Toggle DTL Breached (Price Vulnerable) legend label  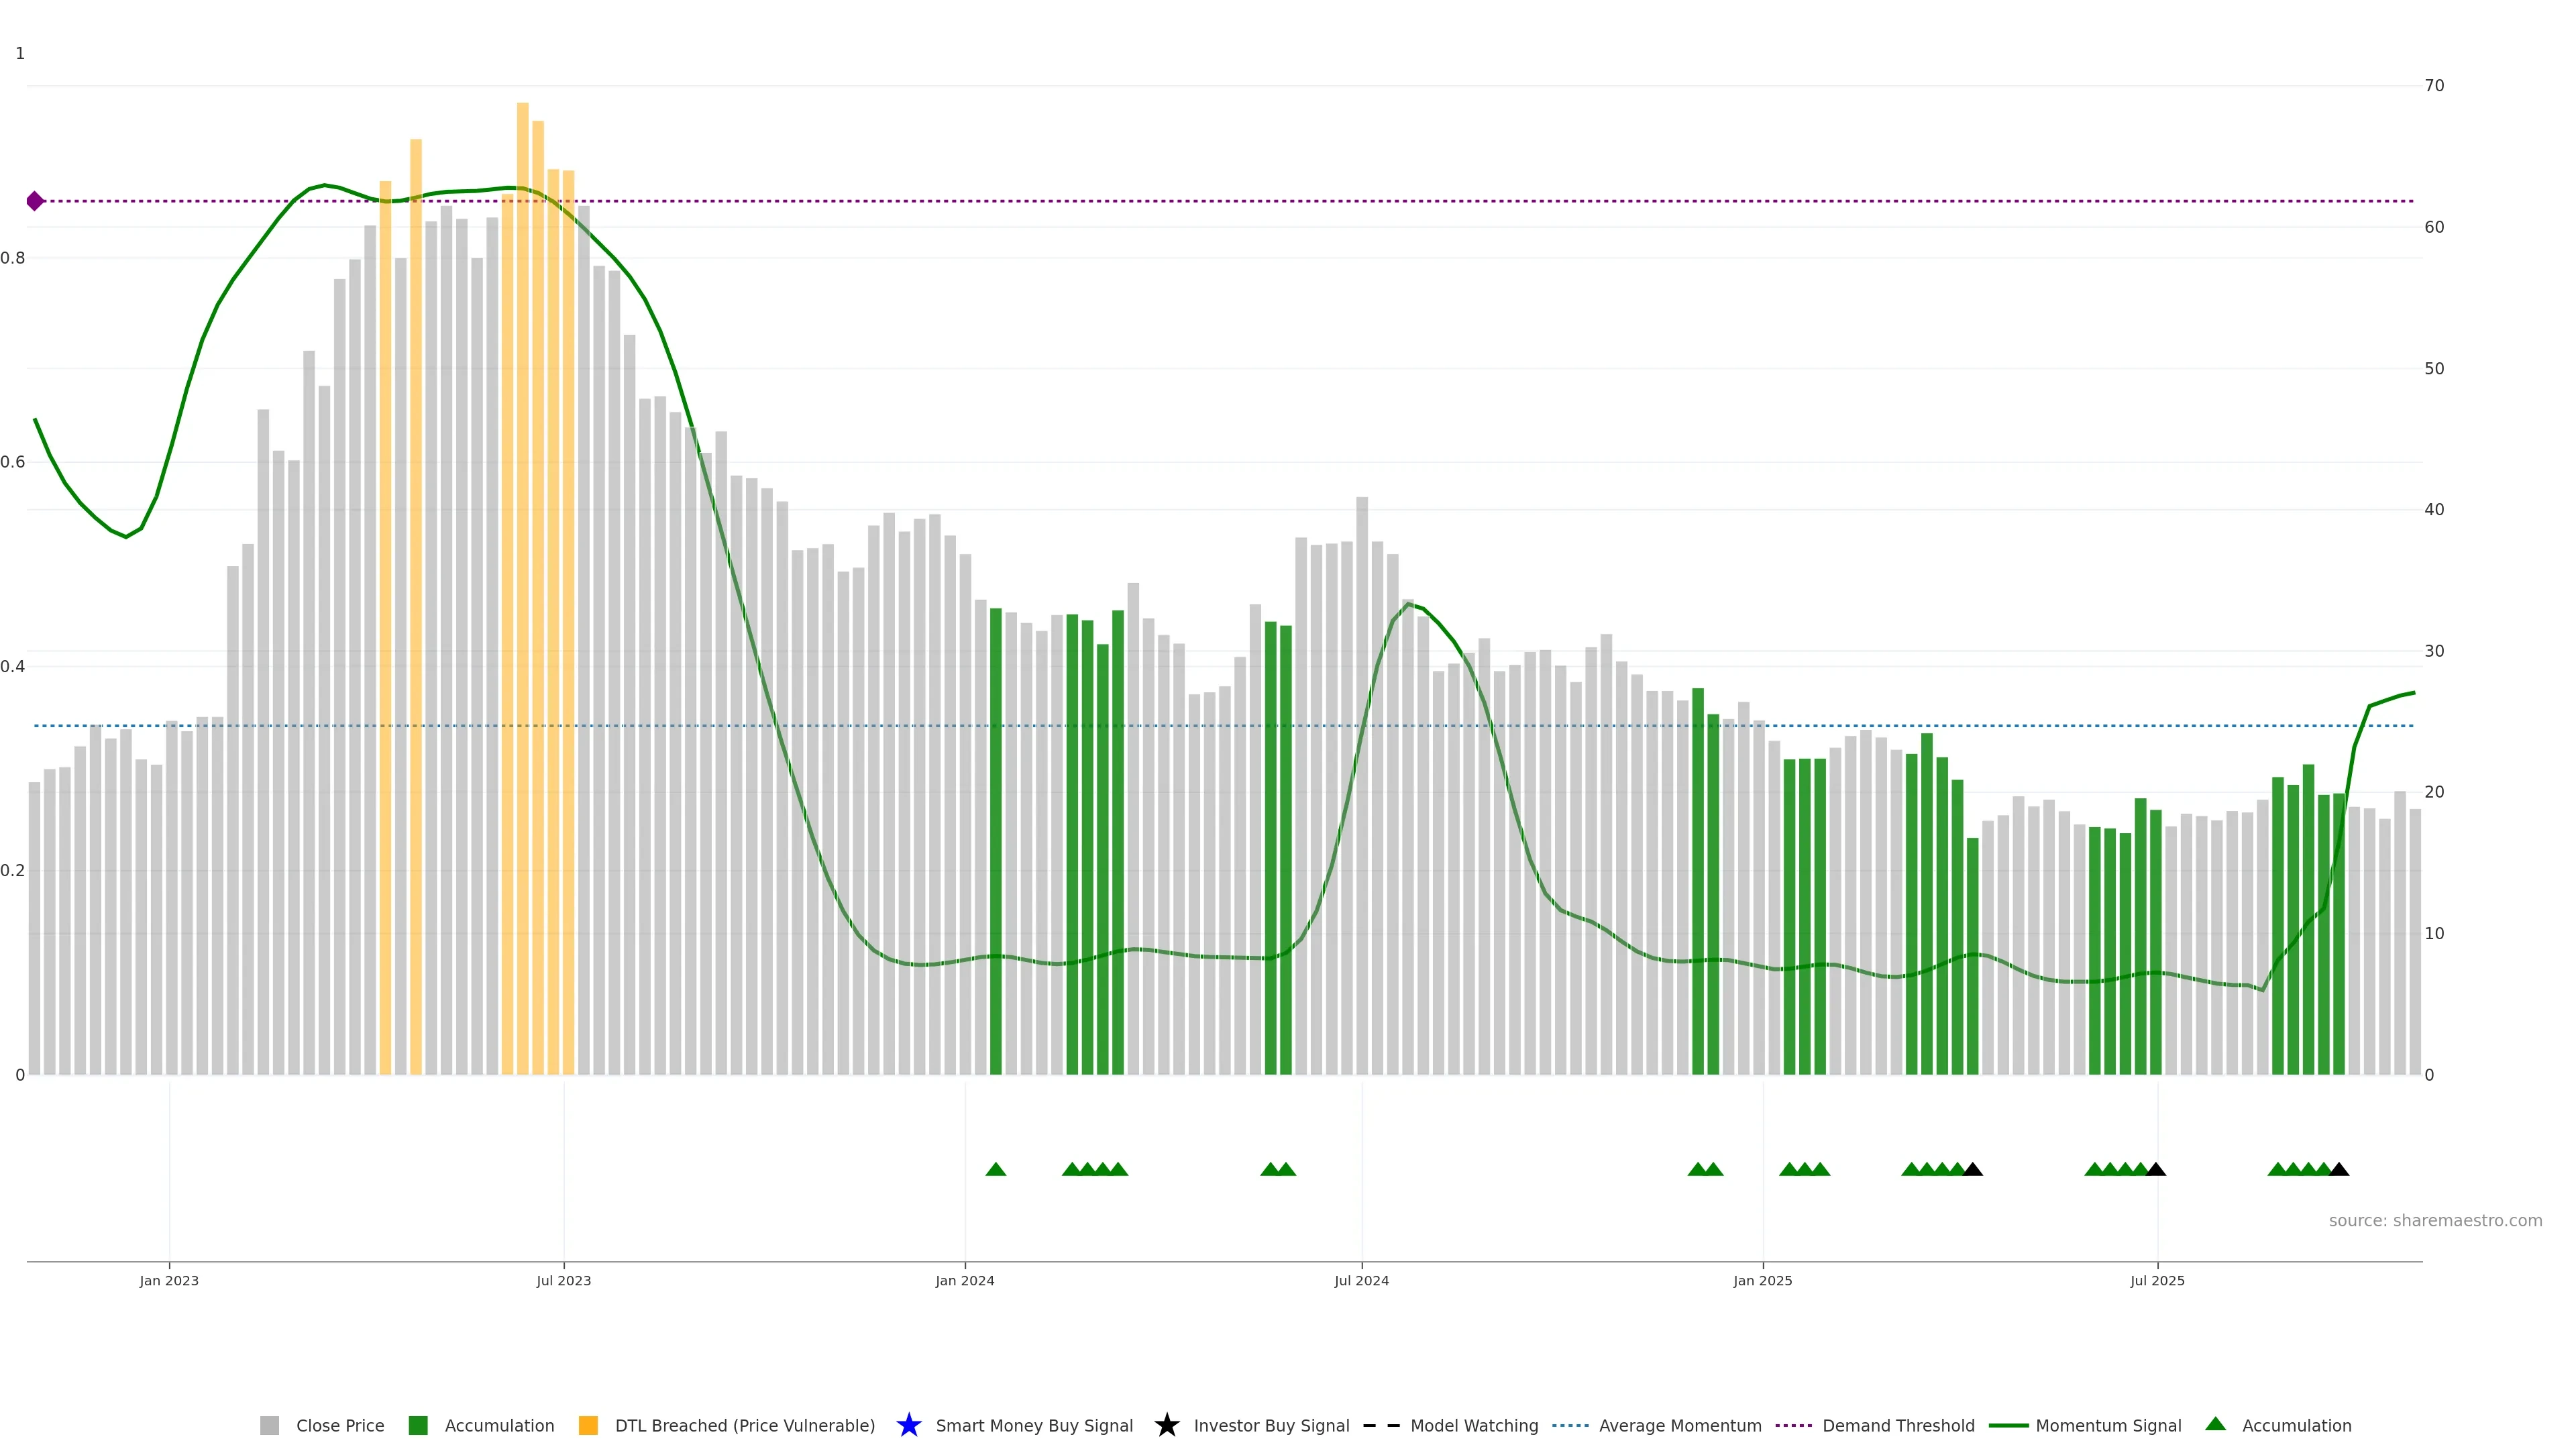744,1426
